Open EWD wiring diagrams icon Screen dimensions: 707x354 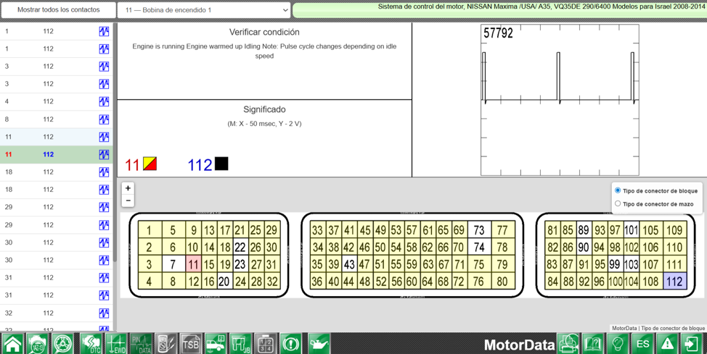click(116, 344)
